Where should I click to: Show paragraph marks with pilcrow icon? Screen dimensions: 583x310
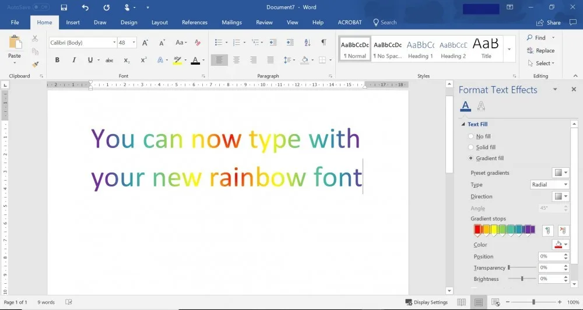[x=324, y=43]
